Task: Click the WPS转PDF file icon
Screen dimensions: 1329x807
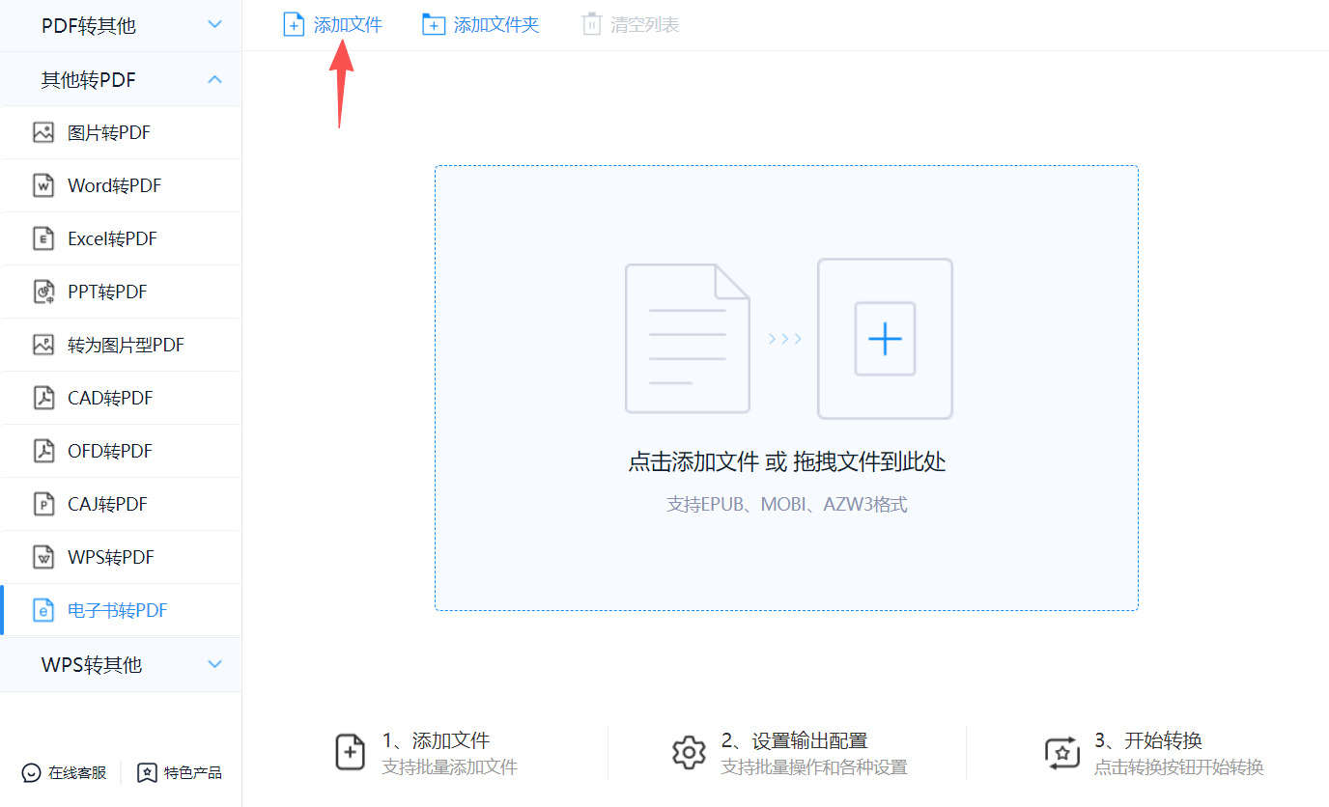Action: pyautogui.click(x=43, y=558)
